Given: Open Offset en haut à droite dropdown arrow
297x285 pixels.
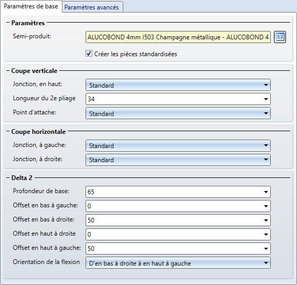Looking at the screenshot, I should (x=266, y=235).
